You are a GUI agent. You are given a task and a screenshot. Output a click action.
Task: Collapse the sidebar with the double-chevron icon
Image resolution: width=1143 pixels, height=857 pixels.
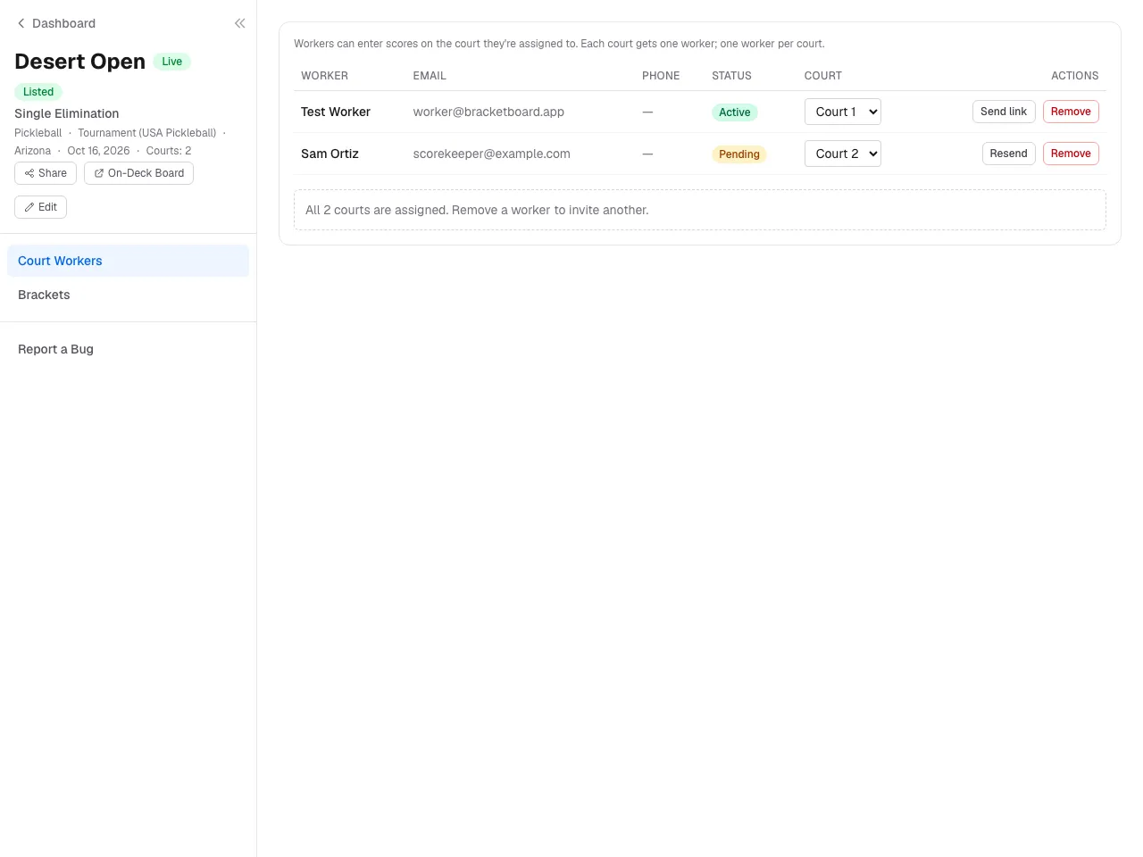point(239,23)
